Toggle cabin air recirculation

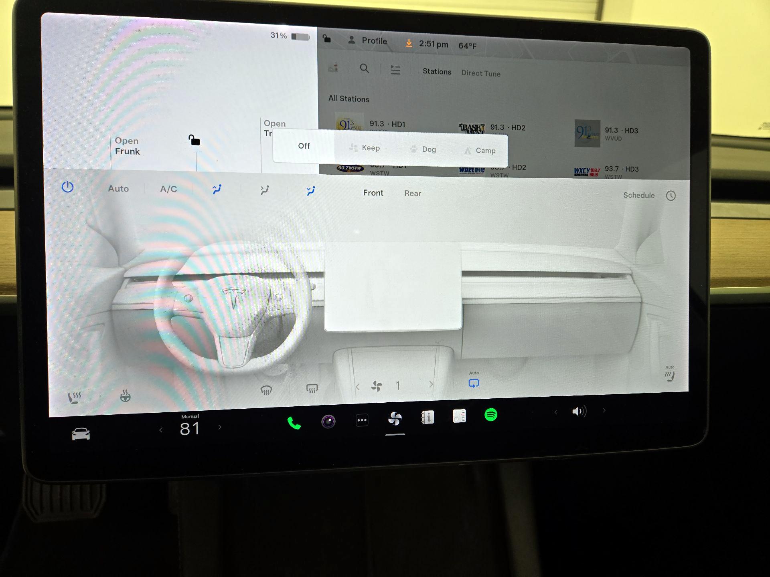pos(473,383)
